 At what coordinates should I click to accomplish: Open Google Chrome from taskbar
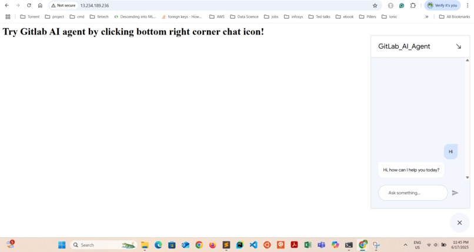[199, 245]
